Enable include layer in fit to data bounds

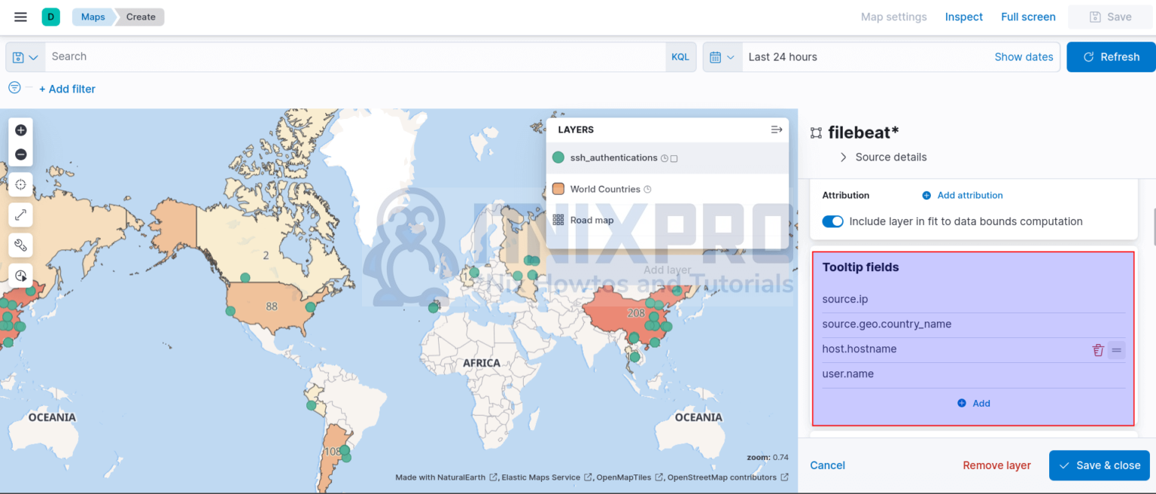[832, 221]
